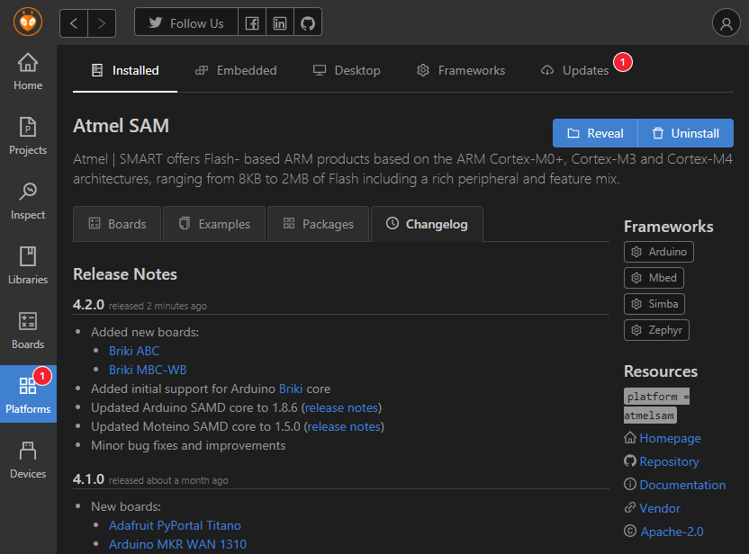
Task: Switch to the Embedded tab
Action: (x=235, y=69)
